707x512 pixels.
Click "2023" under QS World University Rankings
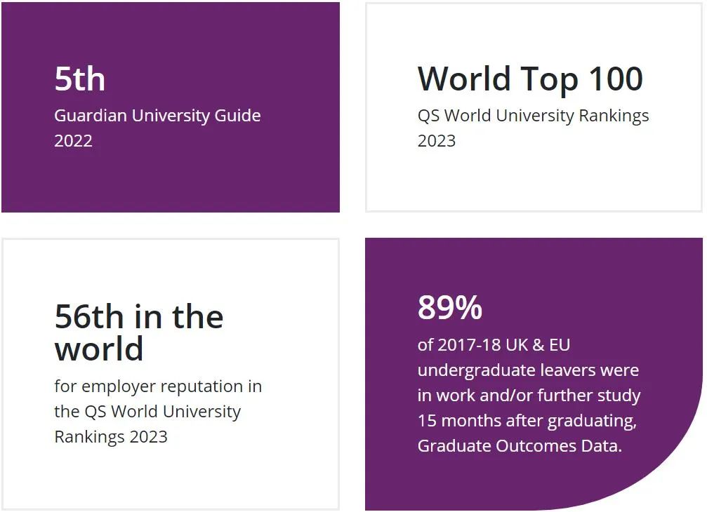click(x=437, y=141)
